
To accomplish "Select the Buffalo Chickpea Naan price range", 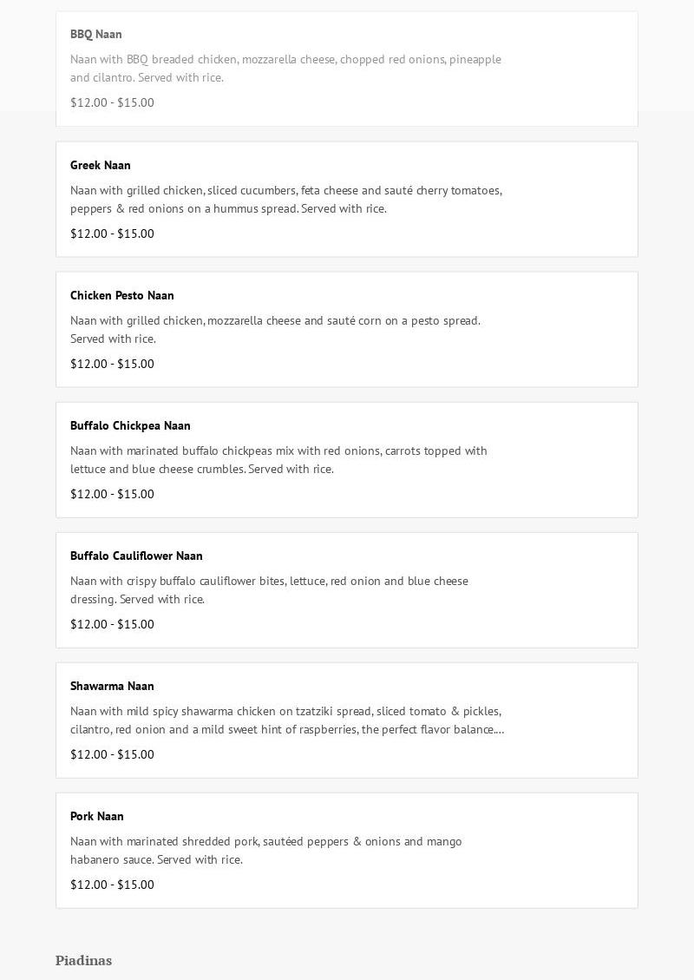I will (112, 494).
